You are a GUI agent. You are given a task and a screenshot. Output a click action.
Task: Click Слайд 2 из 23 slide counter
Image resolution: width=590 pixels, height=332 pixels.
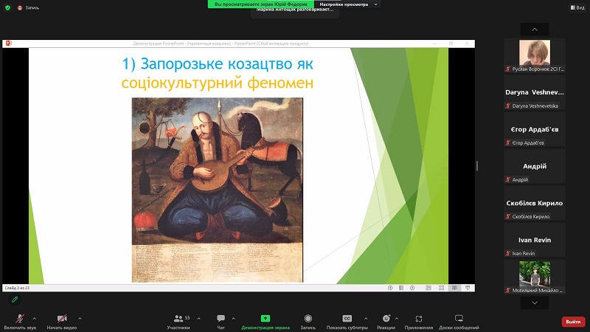pos(17,288)
